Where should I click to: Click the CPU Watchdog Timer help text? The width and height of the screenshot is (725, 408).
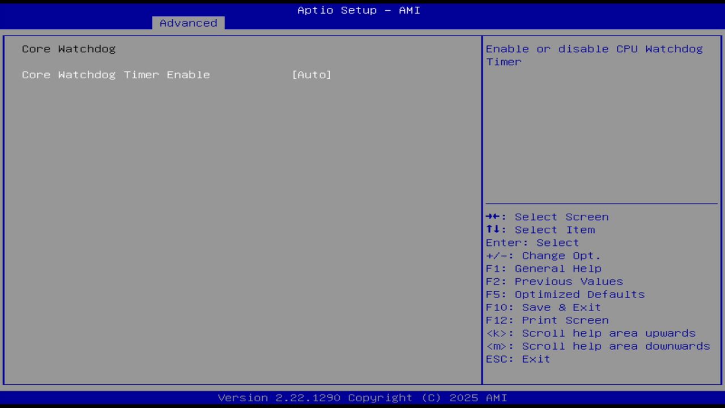(594, 55)
